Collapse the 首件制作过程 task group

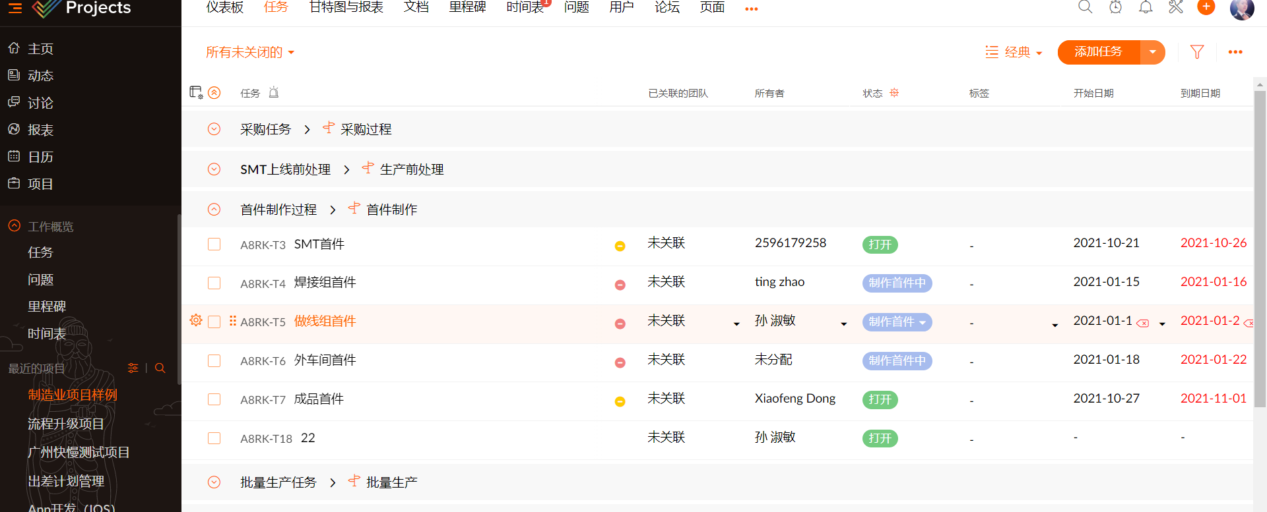point(214,210)
